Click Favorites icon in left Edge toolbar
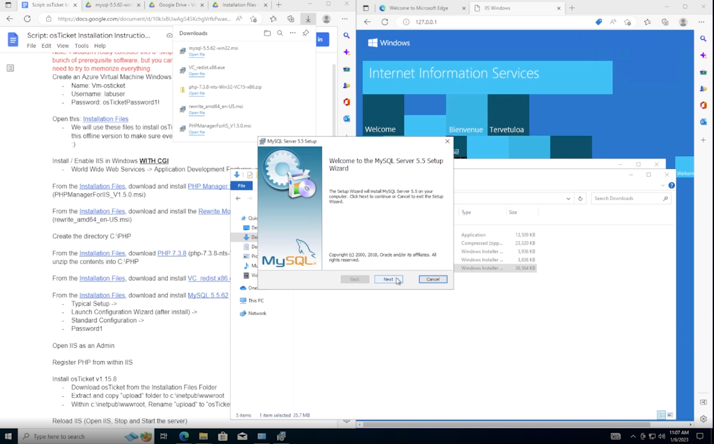 (273, 19)
